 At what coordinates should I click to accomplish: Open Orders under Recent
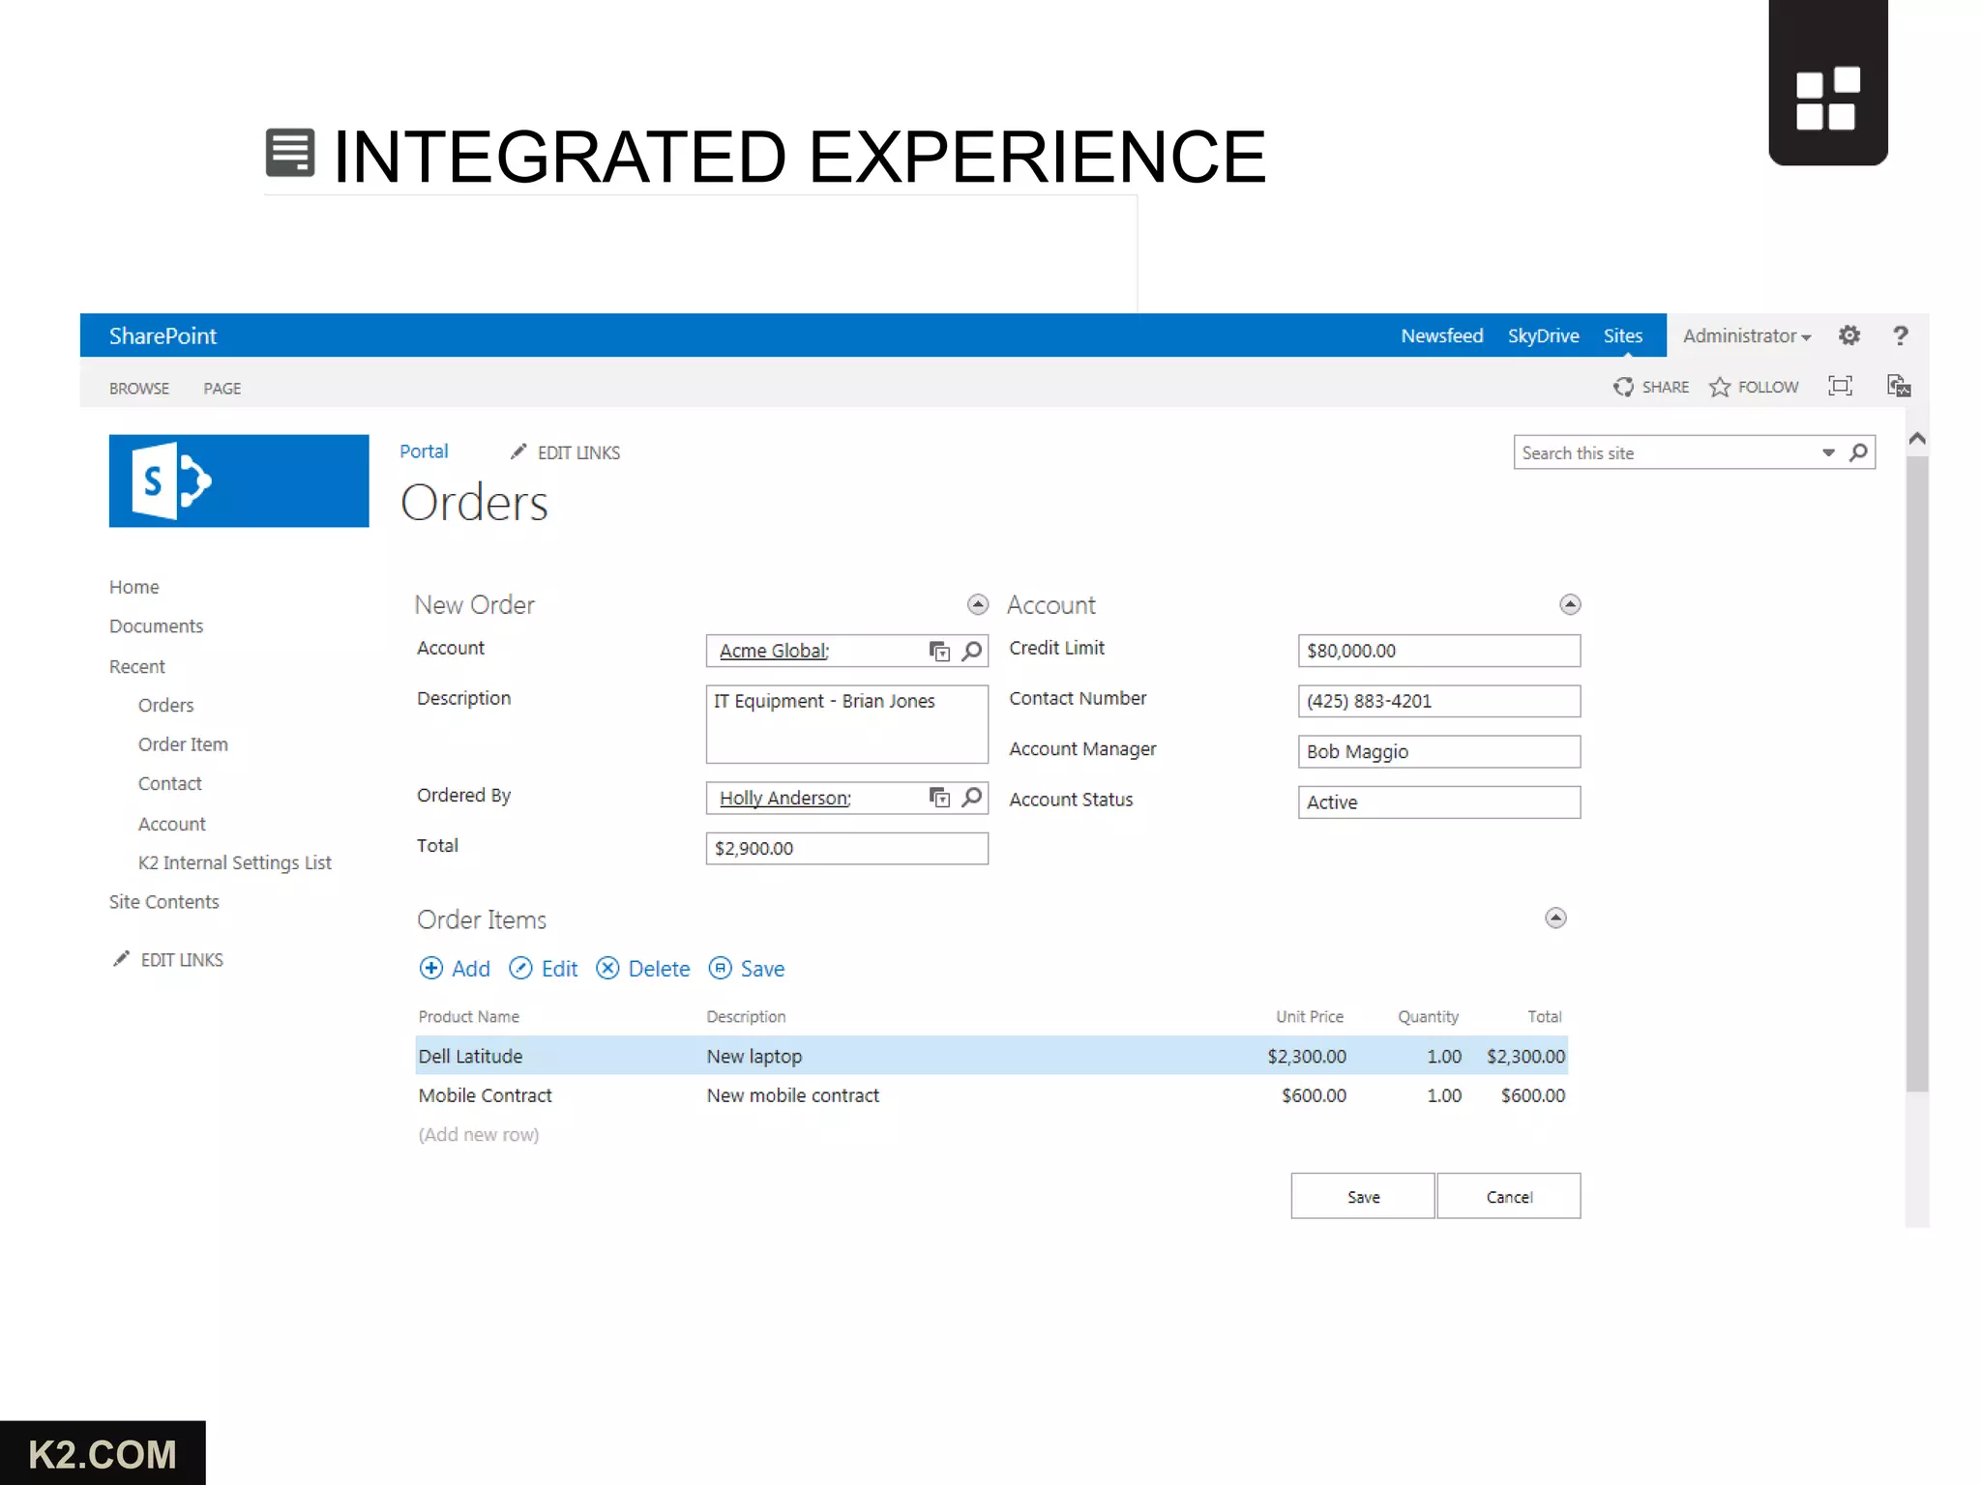click(x=166, y=705)
